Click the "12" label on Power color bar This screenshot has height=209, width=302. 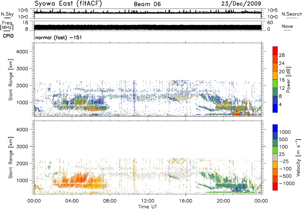282,88
